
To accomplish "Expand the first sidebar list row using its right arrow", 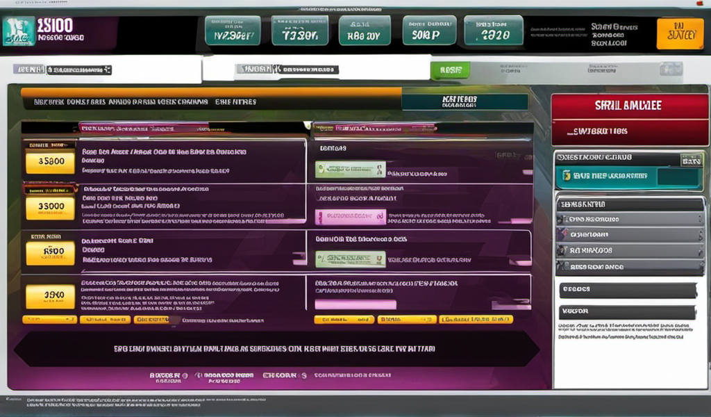I will 699,219.
